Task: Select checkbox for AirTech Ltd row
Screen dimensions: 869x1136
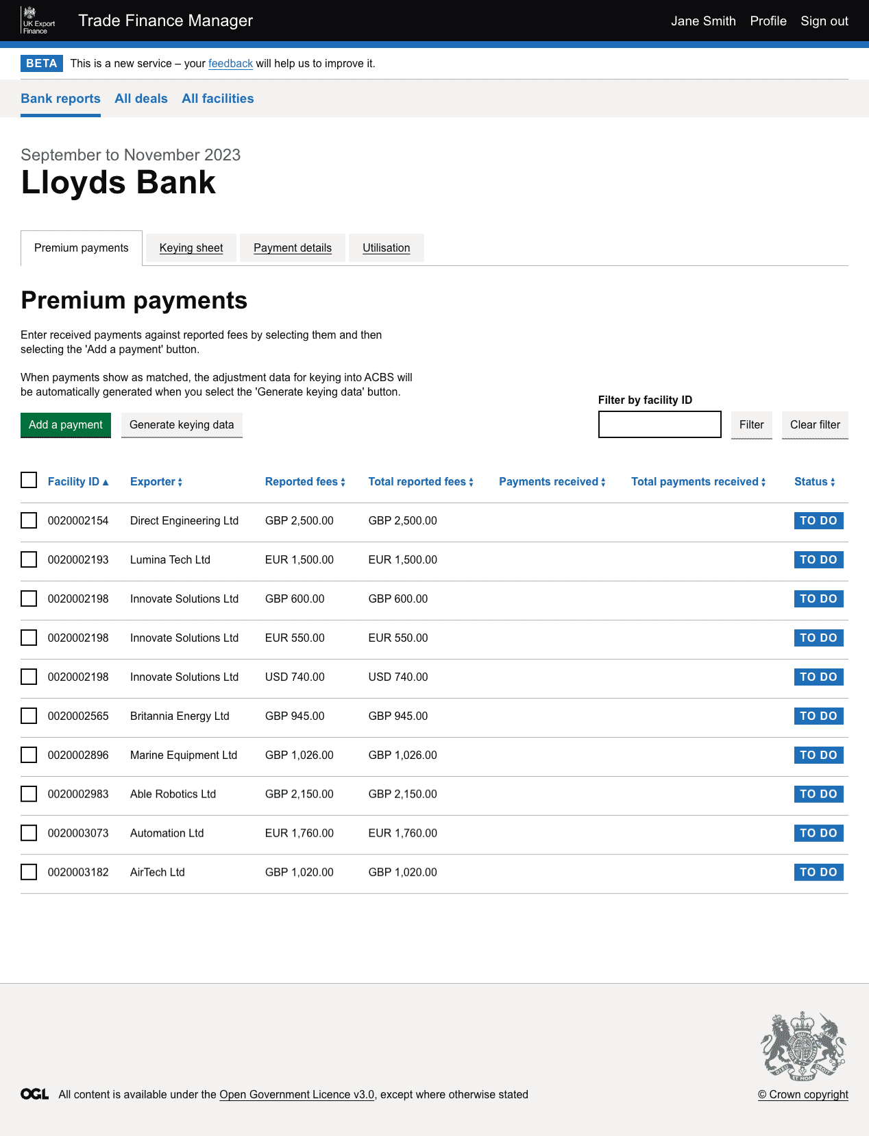Action: click(x=29, y=872)
